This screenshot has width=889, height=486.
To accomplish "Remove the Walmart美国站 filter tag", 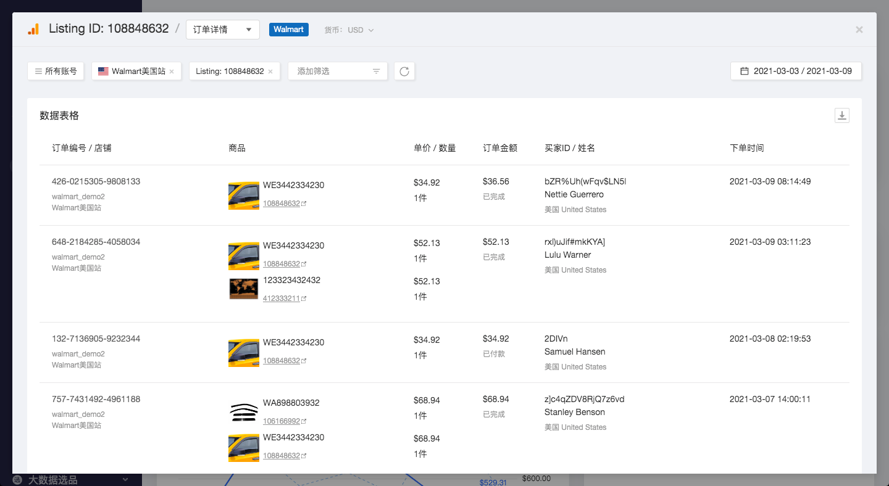I will pos(172,72).
